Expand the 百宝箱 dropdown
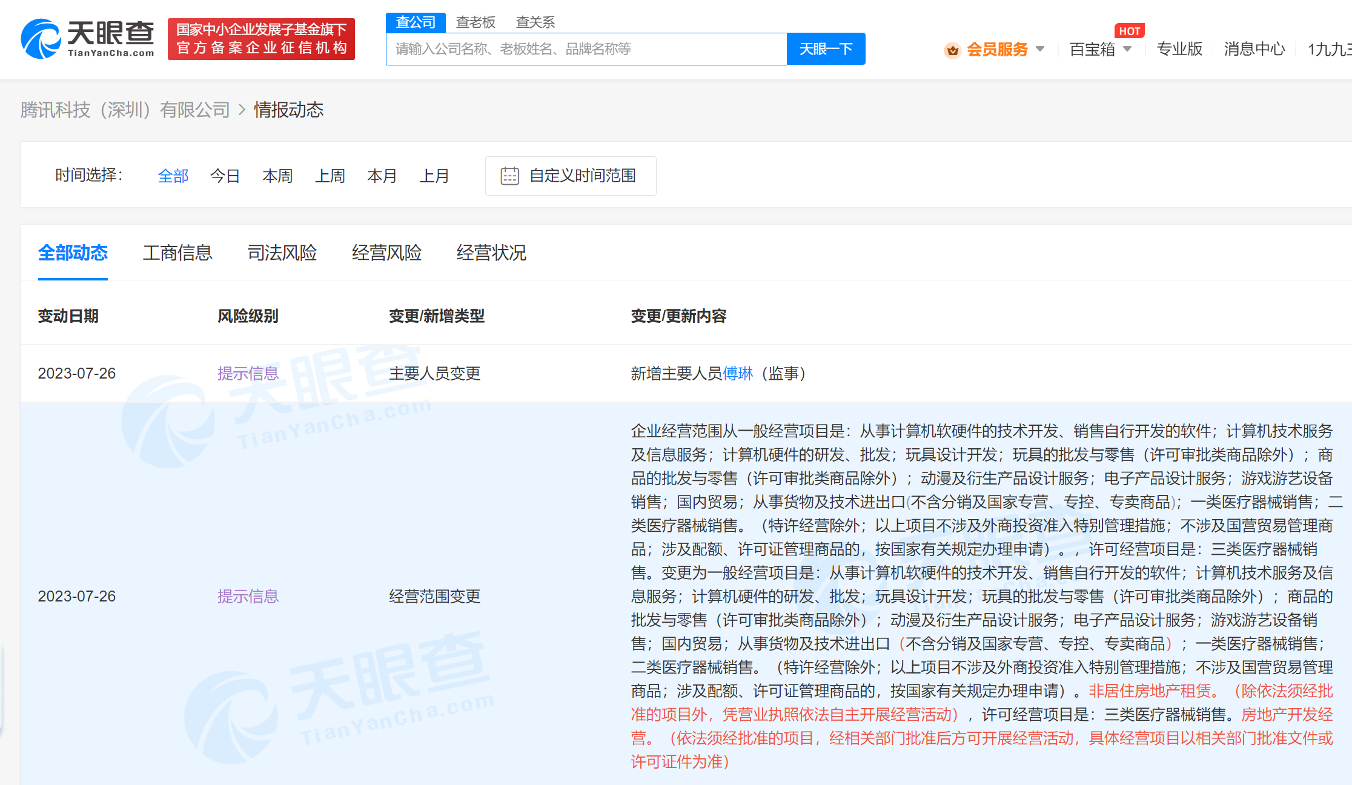The height and width of the screenshot is (785, 1352). (1100, 49)
